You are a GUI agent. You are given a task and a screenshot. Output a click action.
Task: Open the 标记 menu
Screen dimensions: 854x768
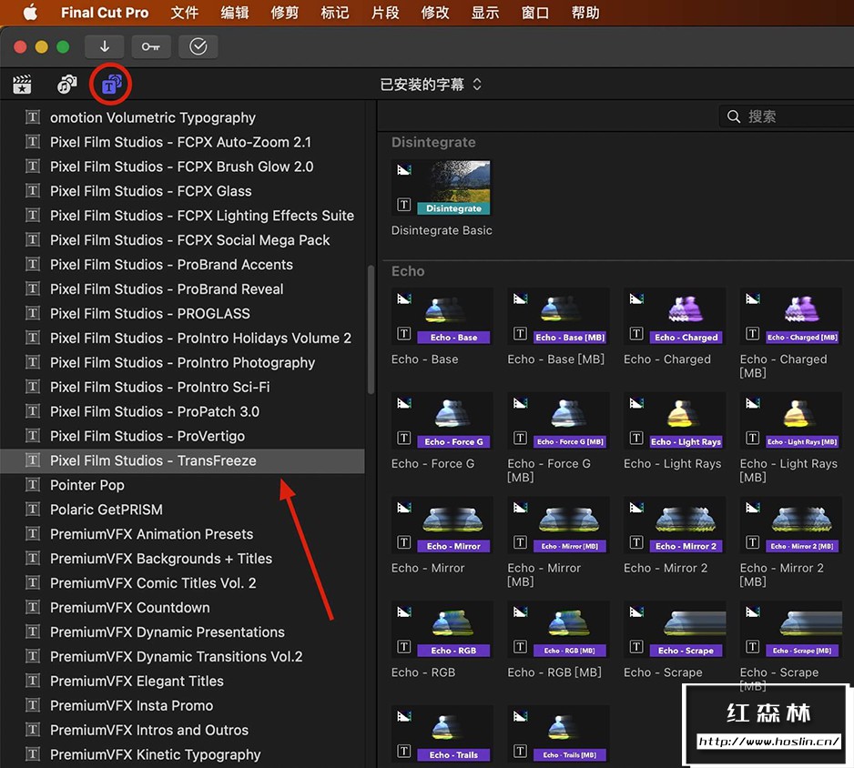point(335,12)
